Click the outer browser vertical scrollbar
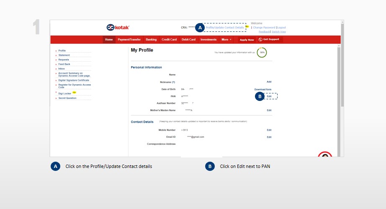Viewport: 386px width, 209px height. coord(342,65)
